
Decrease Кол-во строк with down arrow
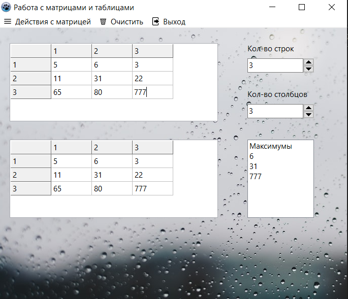308,69
